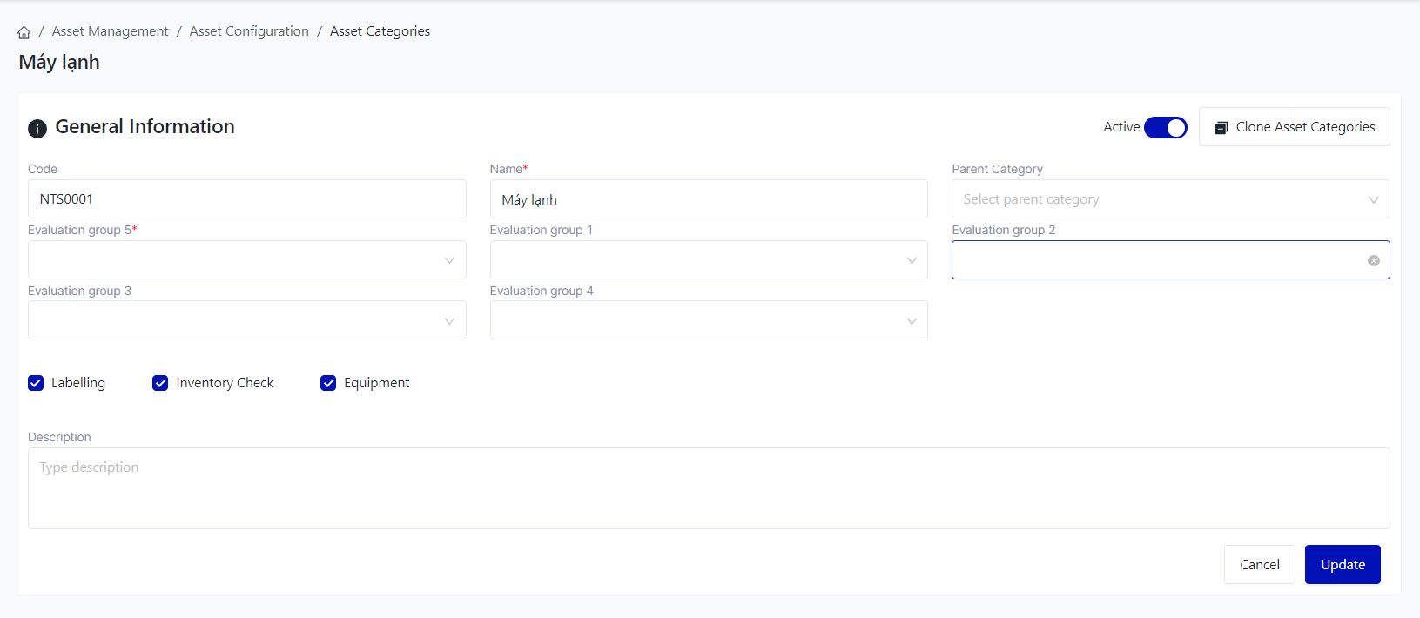Expand the Evaluation group 5 dropdown
This screenshot has height=618, width=1420.
click(x=246, y=260)
